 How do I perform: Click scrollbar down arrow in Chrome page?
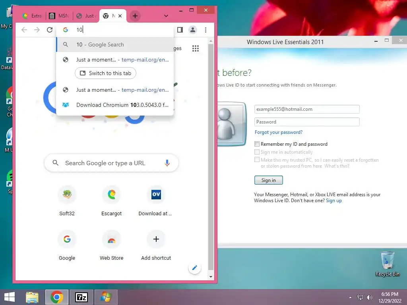211,277
